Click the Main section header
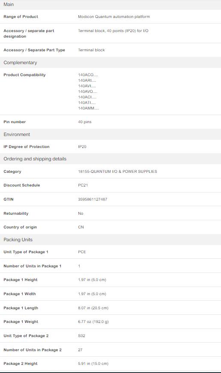 coord(110,5)
